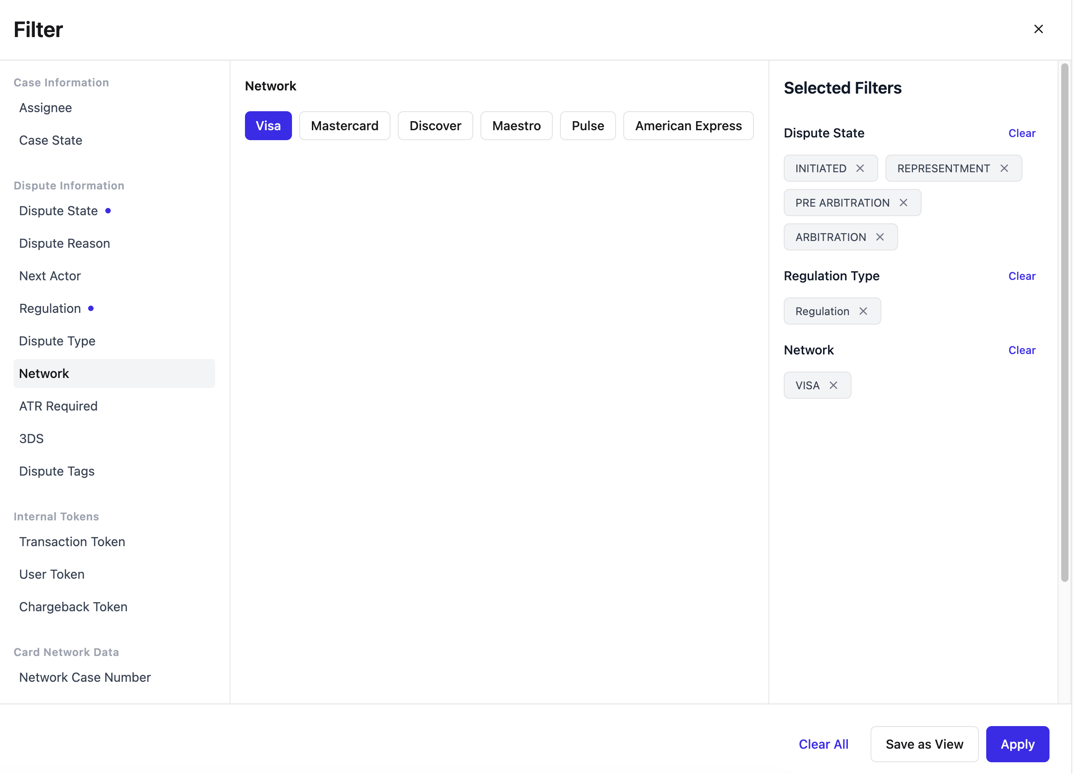Click the Selected Filters panel scrollbar
The width and height of the screenshot is (1073, 774).
pos(1064,323)
